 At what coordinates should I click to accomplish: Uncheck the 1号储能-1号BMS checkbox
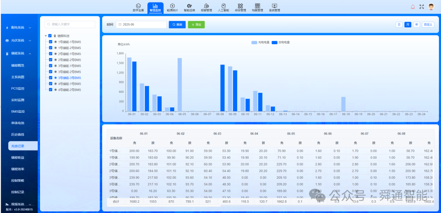coord(51,42)
